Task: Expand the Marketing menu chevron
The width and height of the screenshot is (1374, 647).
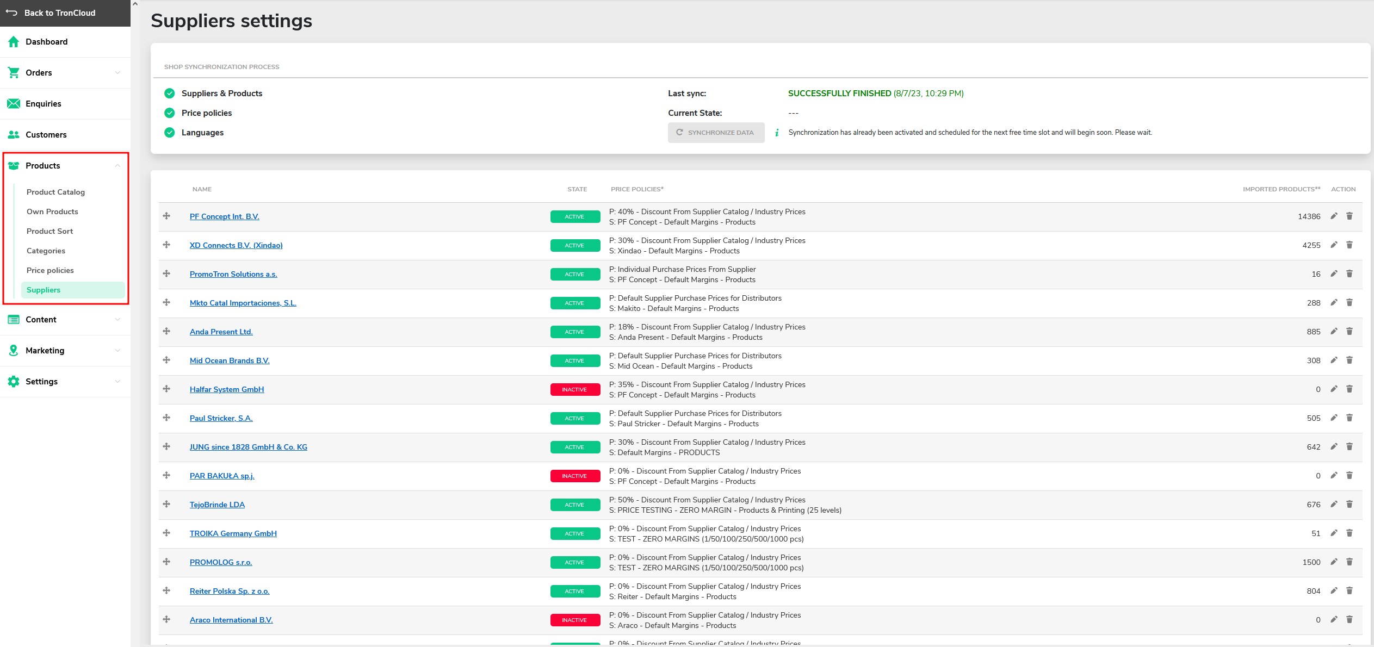Action: click(x=117, y=351)
